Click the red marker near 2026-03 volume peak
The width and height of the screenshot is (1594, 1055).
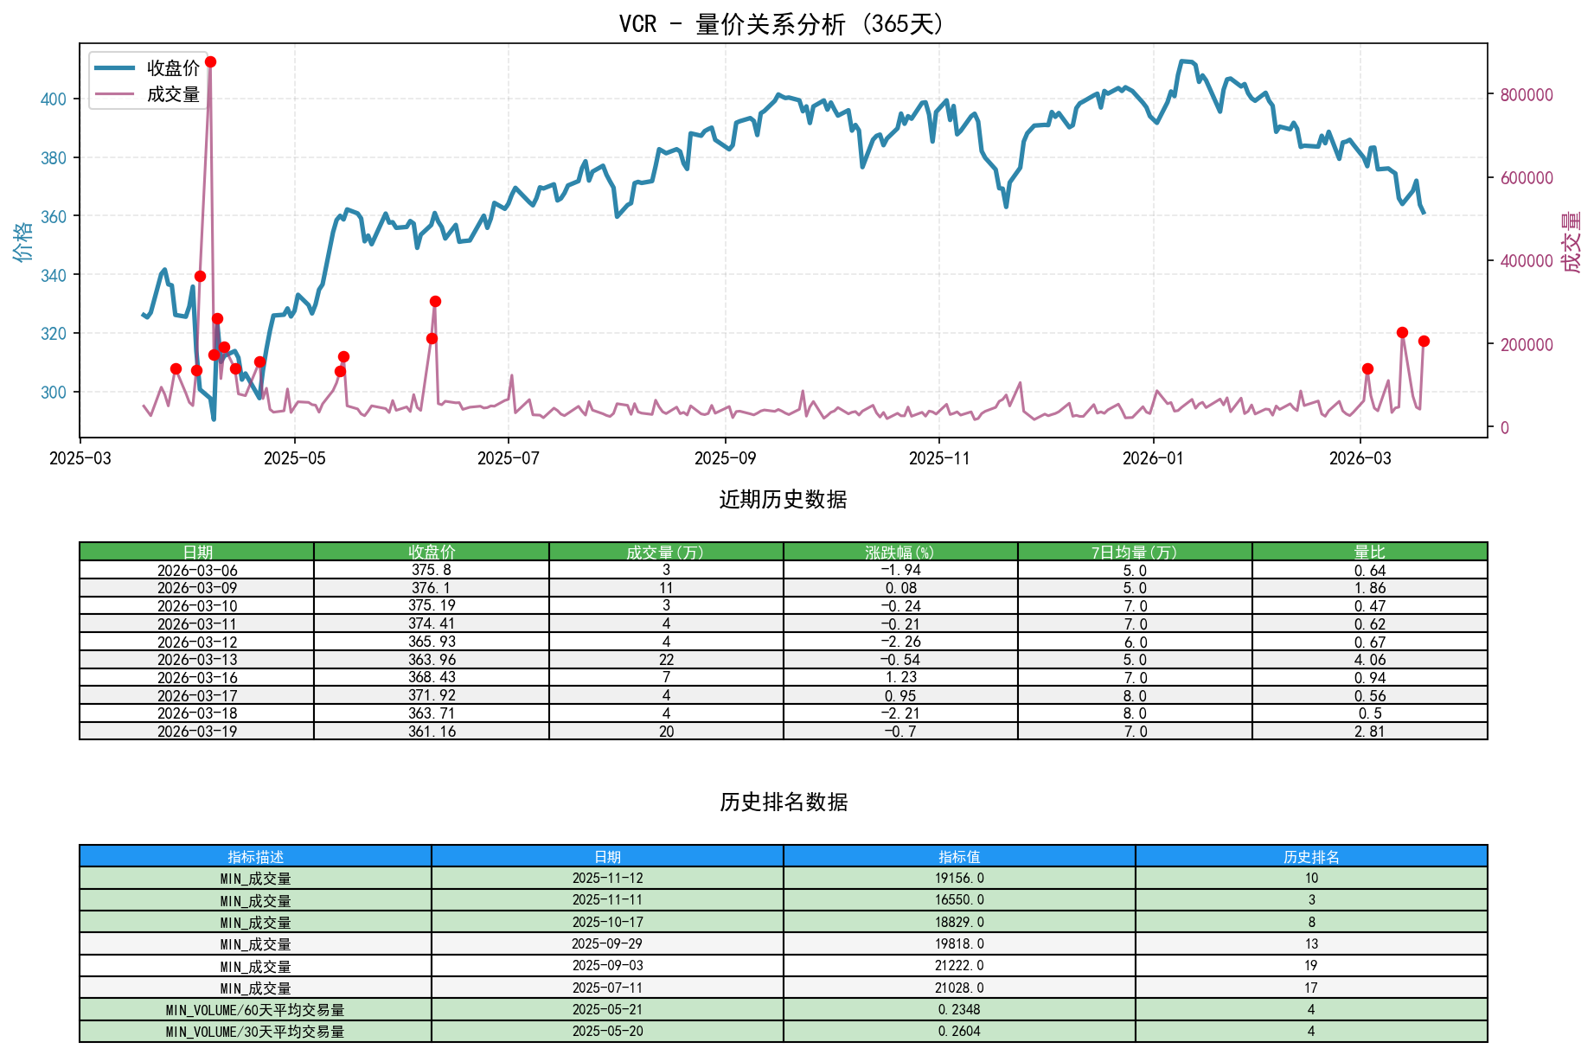coord(1402,330)
